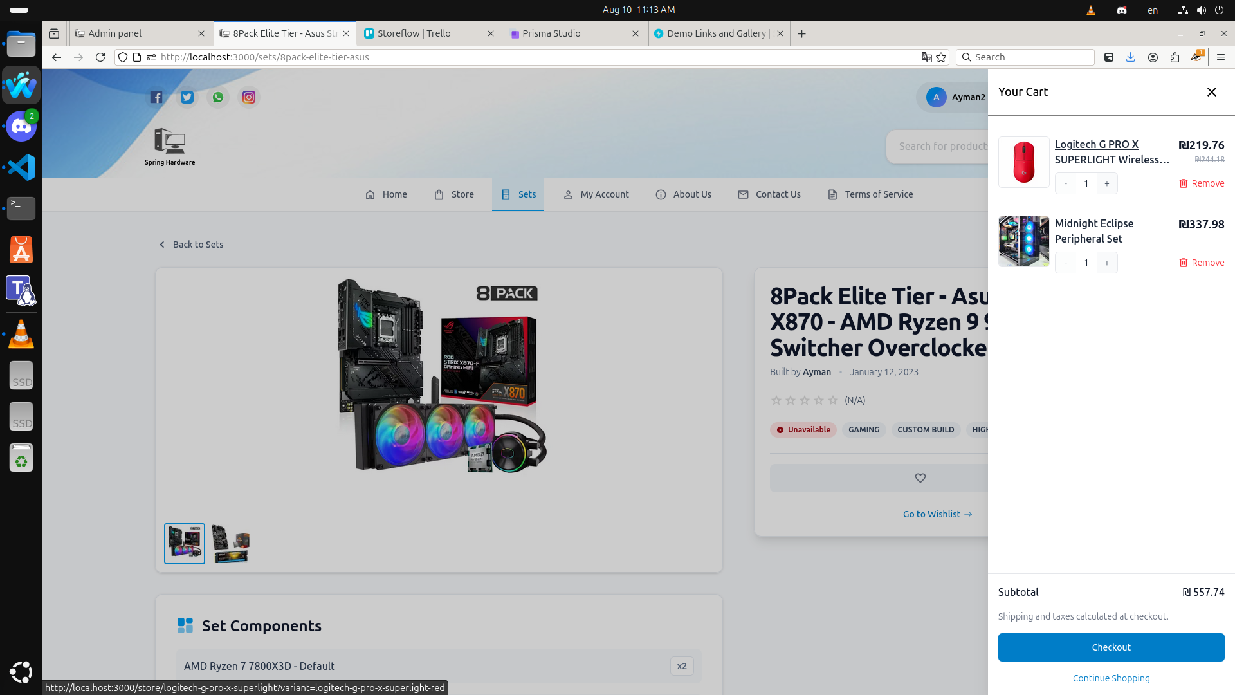Open the Trash in the dock
The image size is (1235, 695).
21,458
